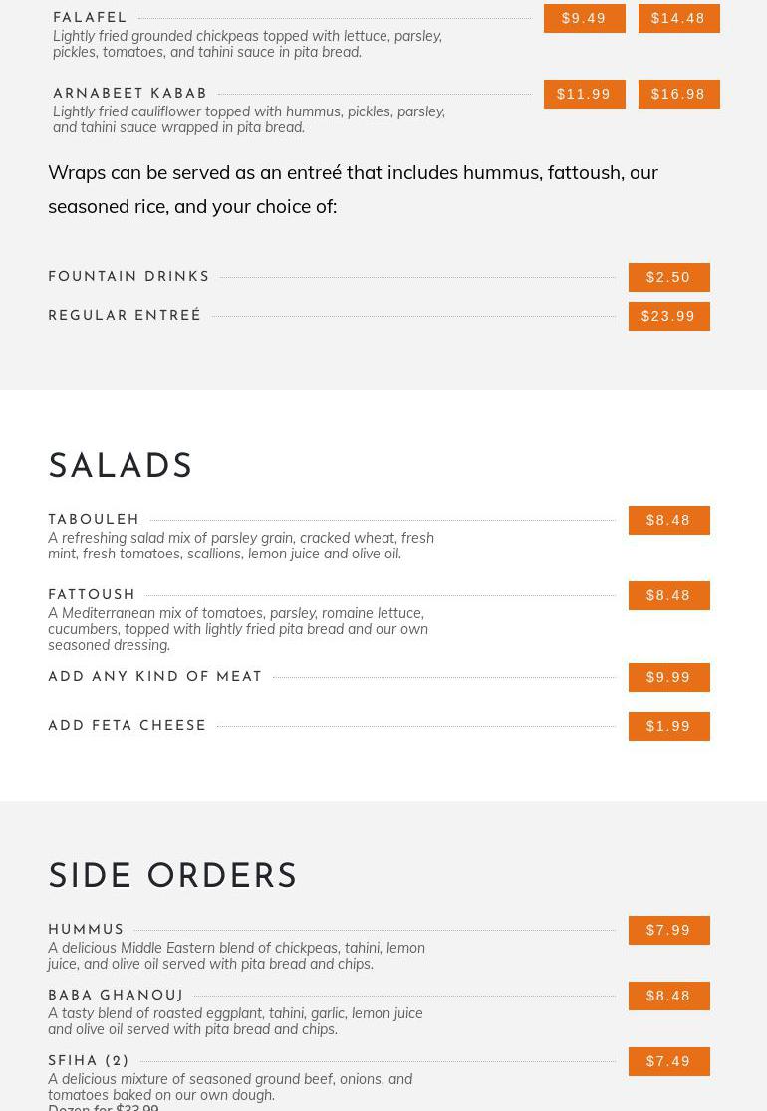Click the Fattoush $8.48 price badge
The width and height of the screenshot is (767, 1111).
pos(668,595)
